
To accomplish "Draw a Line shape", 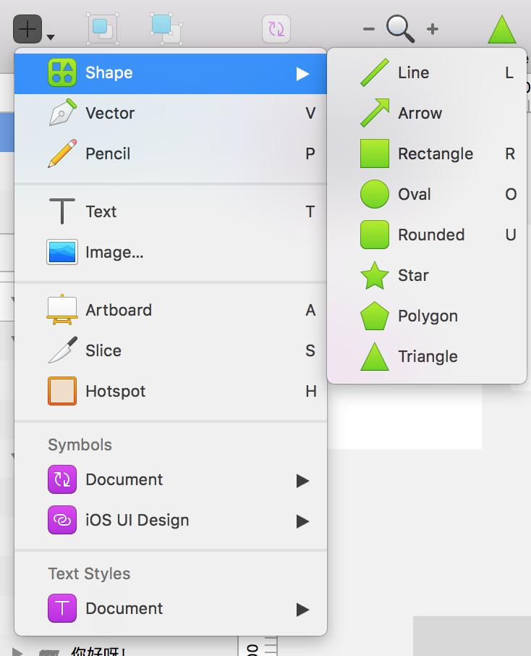I will [x=413, y=72].
